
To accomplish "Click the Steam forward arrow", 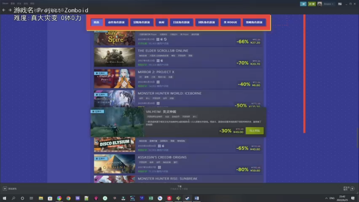I will click(10, 10).
